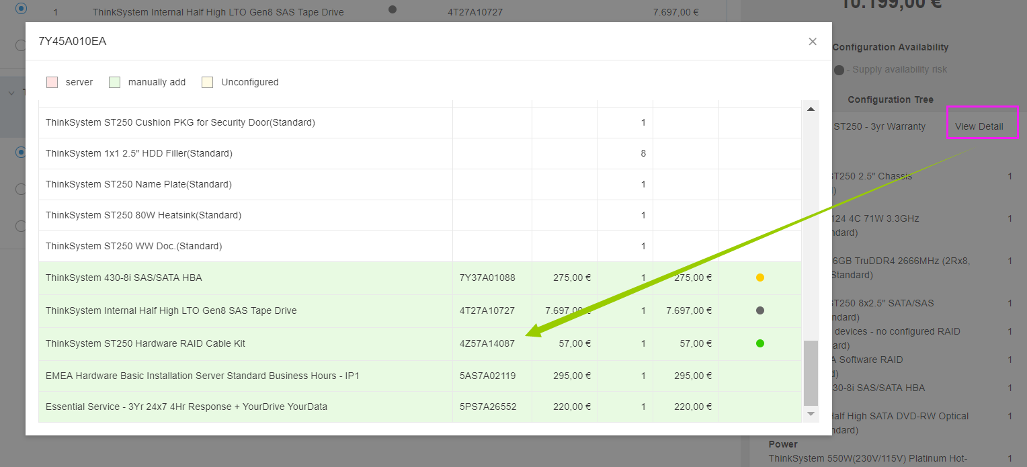The height and width of the screenshot is (467, 1027).
Task: Click the 'server' legend label
Action: (79, 82)
